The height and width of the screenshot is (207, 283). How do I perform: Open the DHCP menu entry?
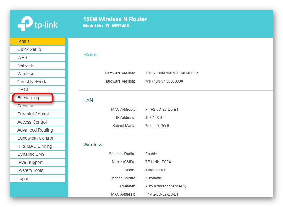click(x=38, y=90)
